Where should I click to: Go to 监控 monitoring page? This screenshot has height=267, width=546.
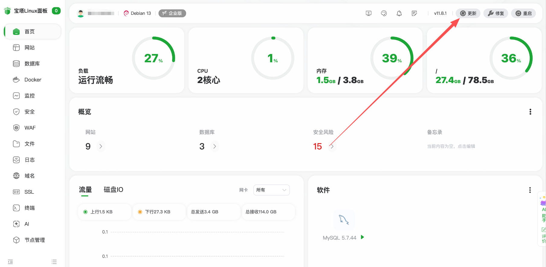pos(32,95)
